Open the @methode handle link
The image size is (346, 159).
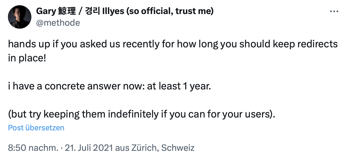(58, 23)
